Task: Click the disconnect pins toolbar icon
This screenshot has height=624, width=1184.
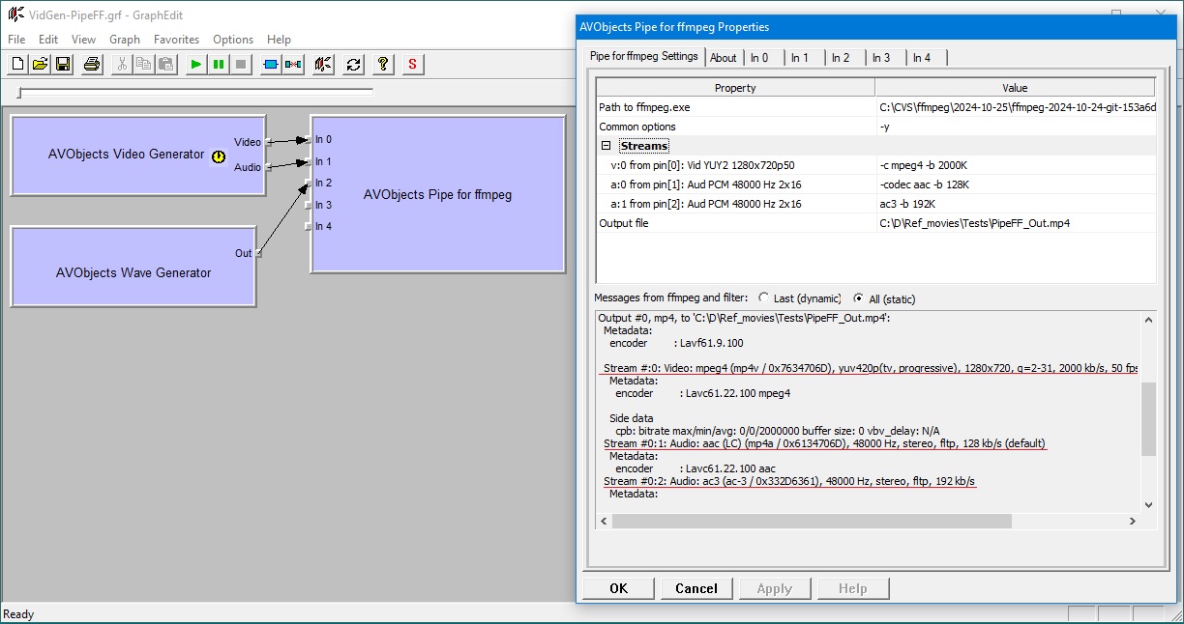Action: click(293, 64)
